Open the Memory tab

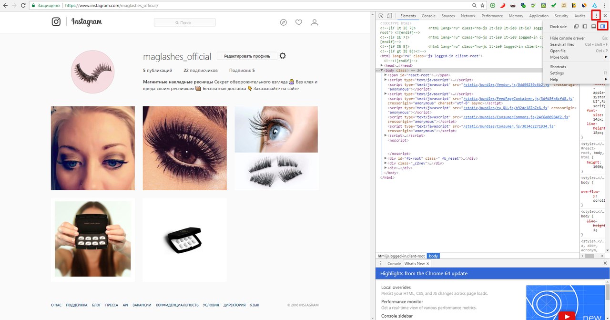point(516,16)
